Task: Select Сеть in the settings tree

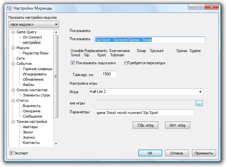Action: (x=20, y=58)
